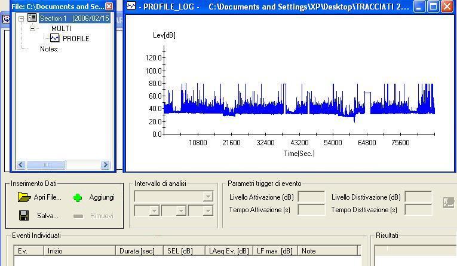Click file tree scrollbar right arrow
This screenshot has width=457, height=266.
coord(106,165)
